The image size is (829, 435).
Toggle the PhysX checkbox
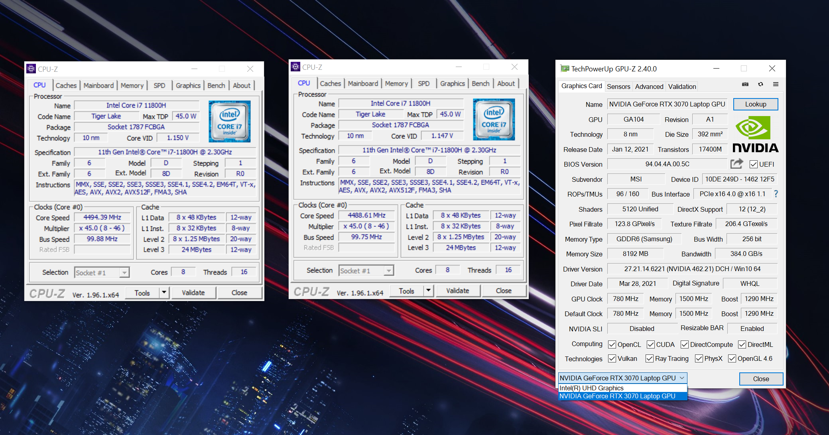[x=699, y=358]
